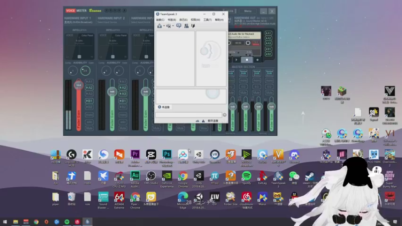The image size is (402, 226).
Task: Open AIDA64 Extreme desktop icon
Action: [119, 199]
